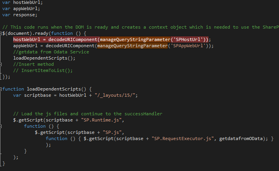
Task: Collapse the loadDependentScripts function definition
Action: [1, 89]
